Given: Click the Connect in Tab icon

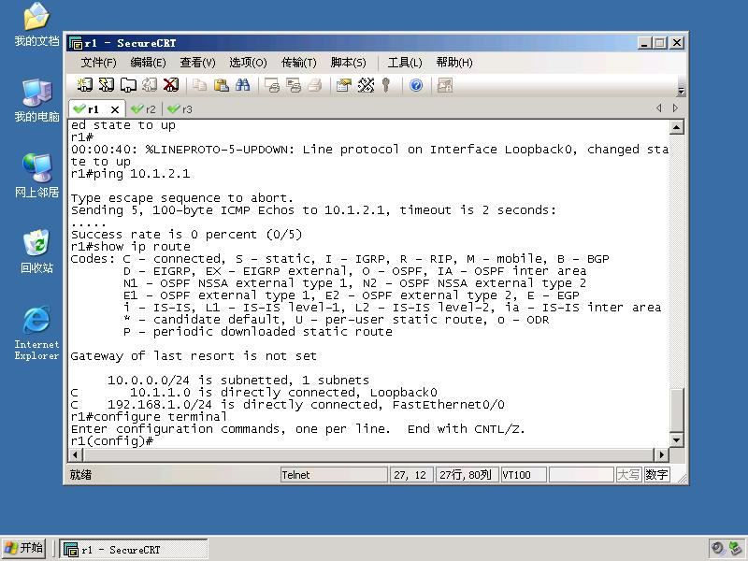Looking at the screenshot, I should point(128,85).
